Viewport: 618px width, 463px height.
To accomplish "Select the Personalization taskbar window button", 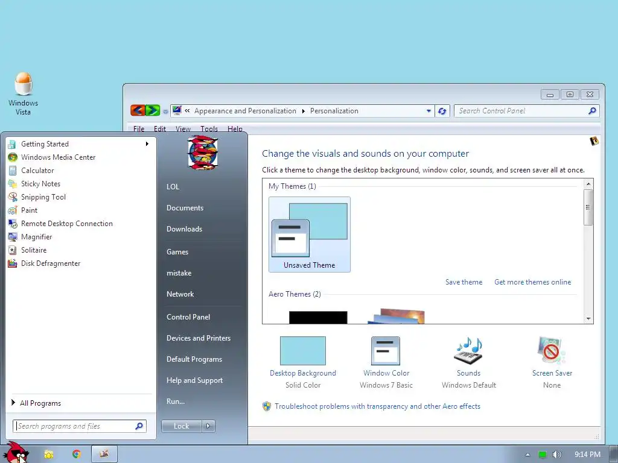I will [104, 455].
